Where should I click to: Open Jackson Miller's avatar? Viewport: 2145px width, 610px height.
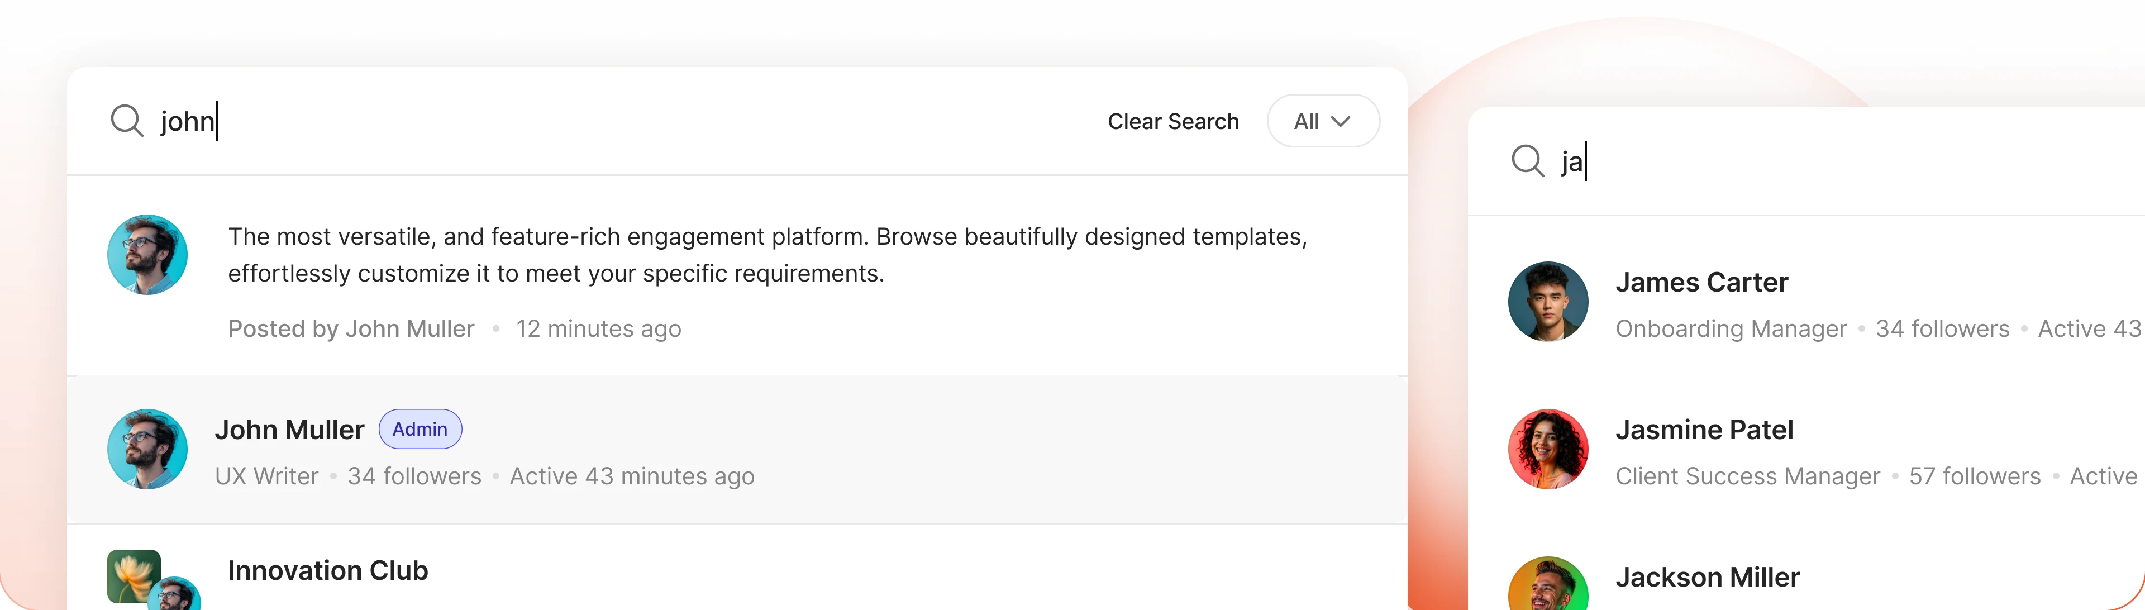pos(1548,584)
